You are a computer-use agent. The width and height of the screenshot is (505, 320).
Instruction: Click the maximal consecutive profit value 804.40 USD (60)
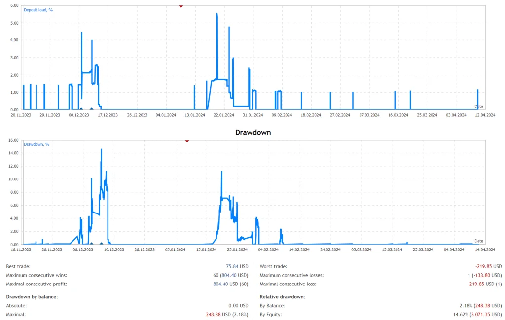coord(230,284)
